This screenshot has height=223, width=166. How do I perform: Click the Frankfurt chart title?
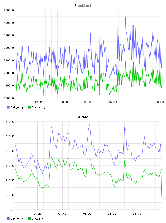(83, 6)
